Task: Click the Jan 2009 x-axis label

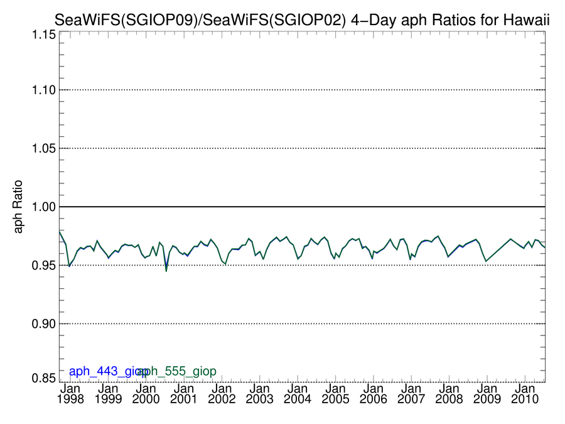Action: (487, 394)
